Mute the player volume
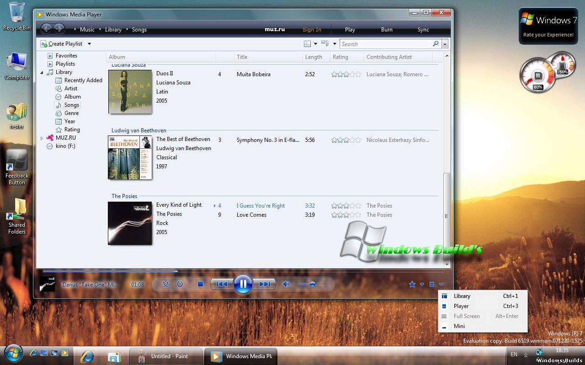This screenshot has height=365, width=585. coord(287,284)
